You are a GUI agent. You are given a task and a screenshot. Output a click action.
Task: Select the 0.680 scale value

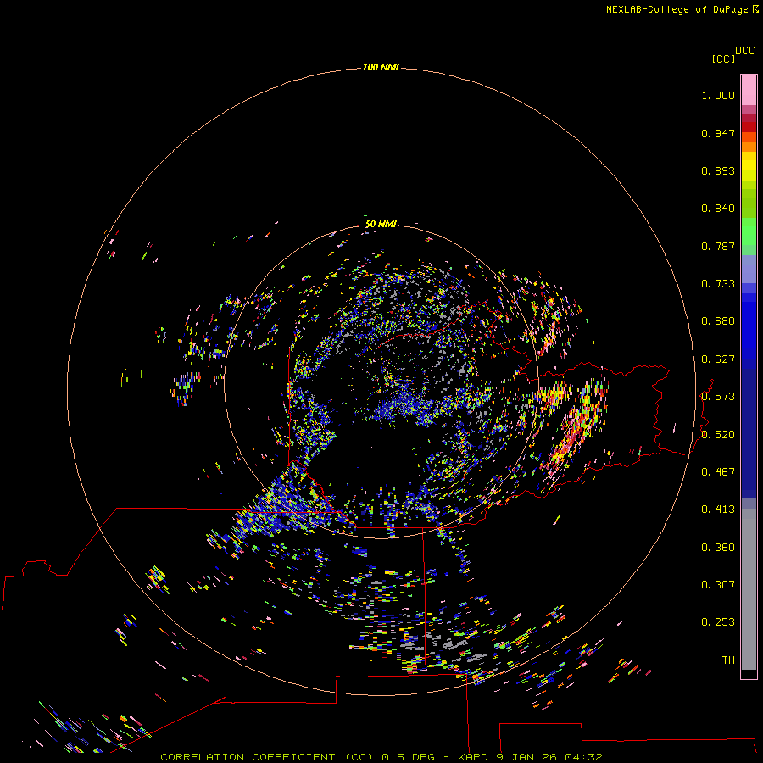coord(718,321)
